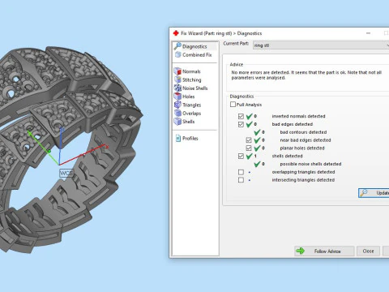Minimize the Fix Wizard window

(368, 33)
